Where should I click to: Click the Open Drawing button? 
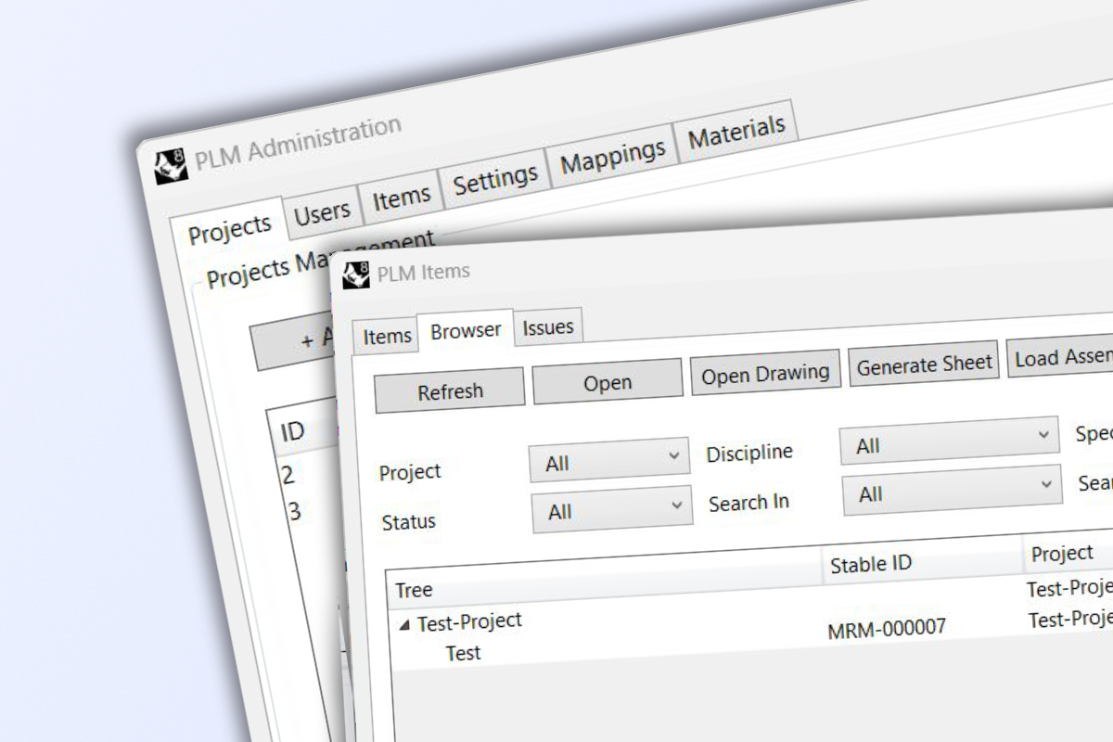(x=765, y=374)
